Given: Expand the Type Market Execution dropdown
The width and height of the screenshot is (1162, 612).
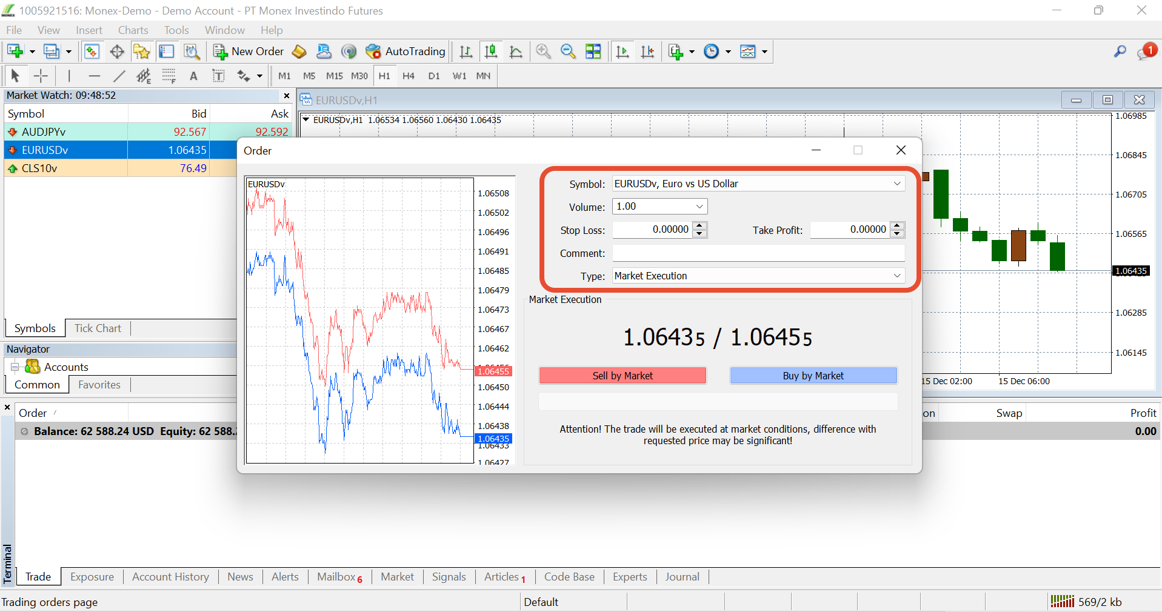Looking at the screenshot, I should coord(897,276).
